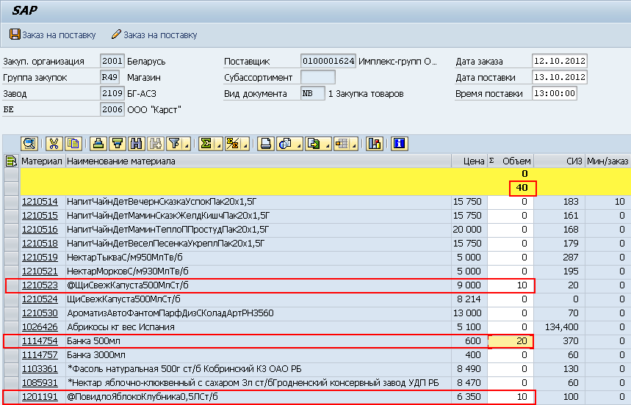
Task: Click the Наименование материала column header
Action: [x=258, y=161]
